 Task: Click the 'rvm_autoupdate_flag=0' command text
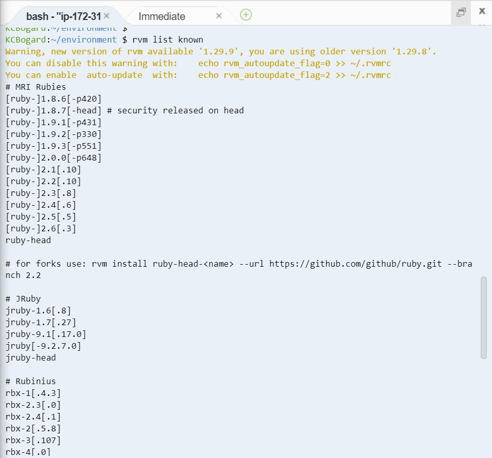tap(277, 64)
